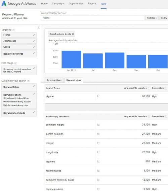The height and width of the screenshot is (191, 168).
Task: Edit Negative keywords pencil icon
Action: coord(34,53)
